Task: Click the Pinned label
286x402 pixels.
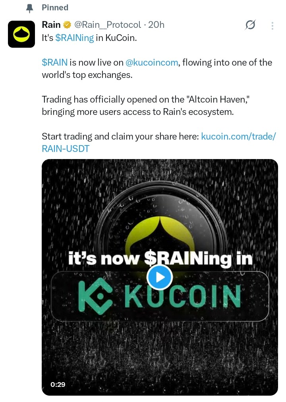Action: pyautogui.click(x=55, y=8)
